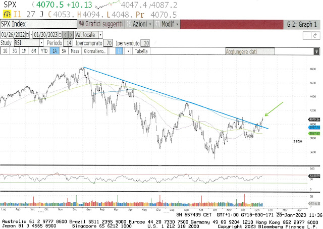Click the red message bar
This screenshot has height=229, width=323.
(x=232, y=25)
